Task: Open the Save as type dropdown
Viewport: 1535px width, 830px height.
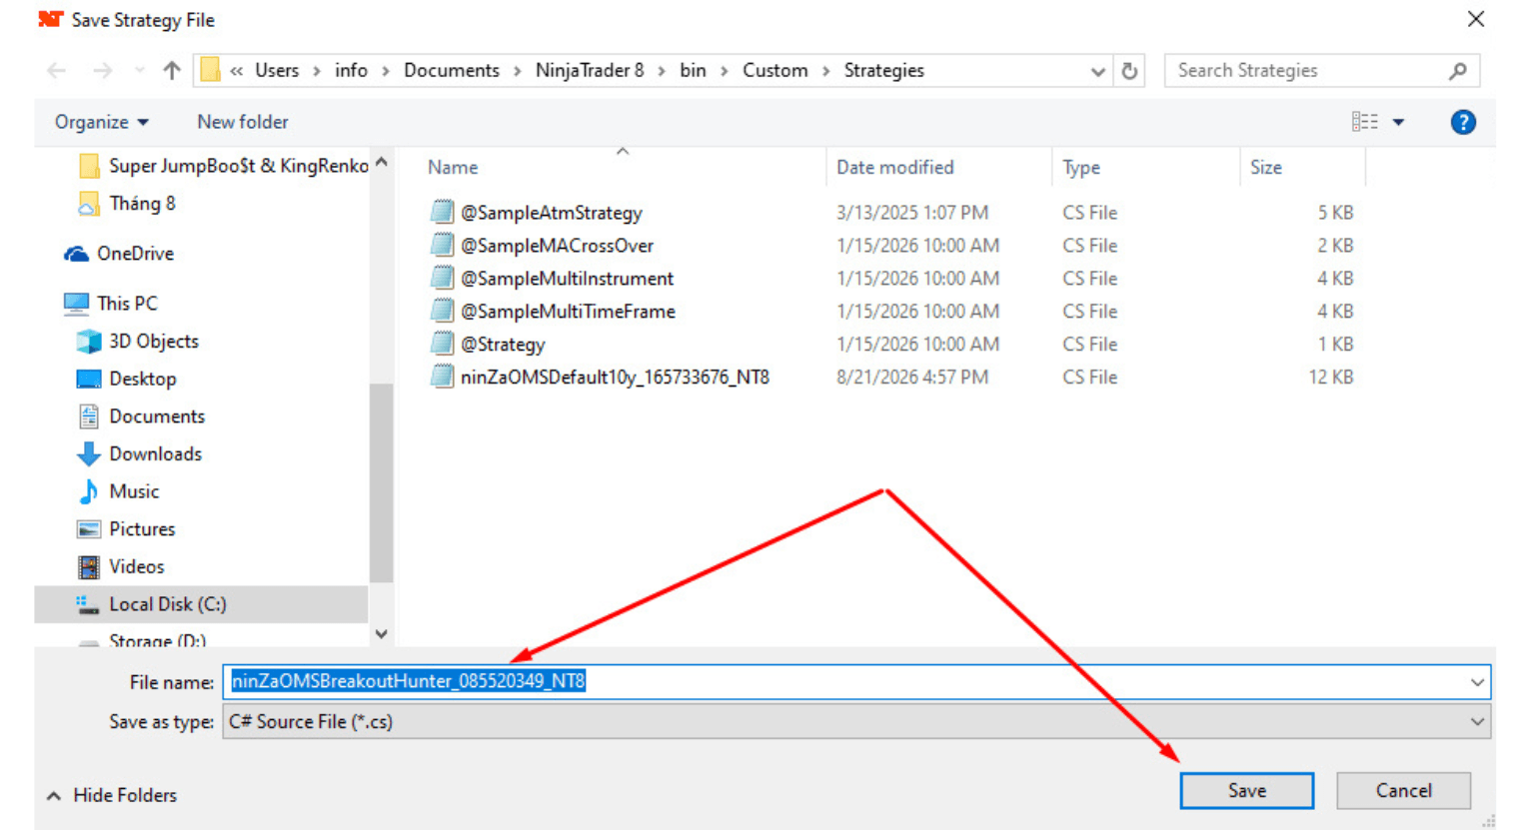Action: [856, 721]
